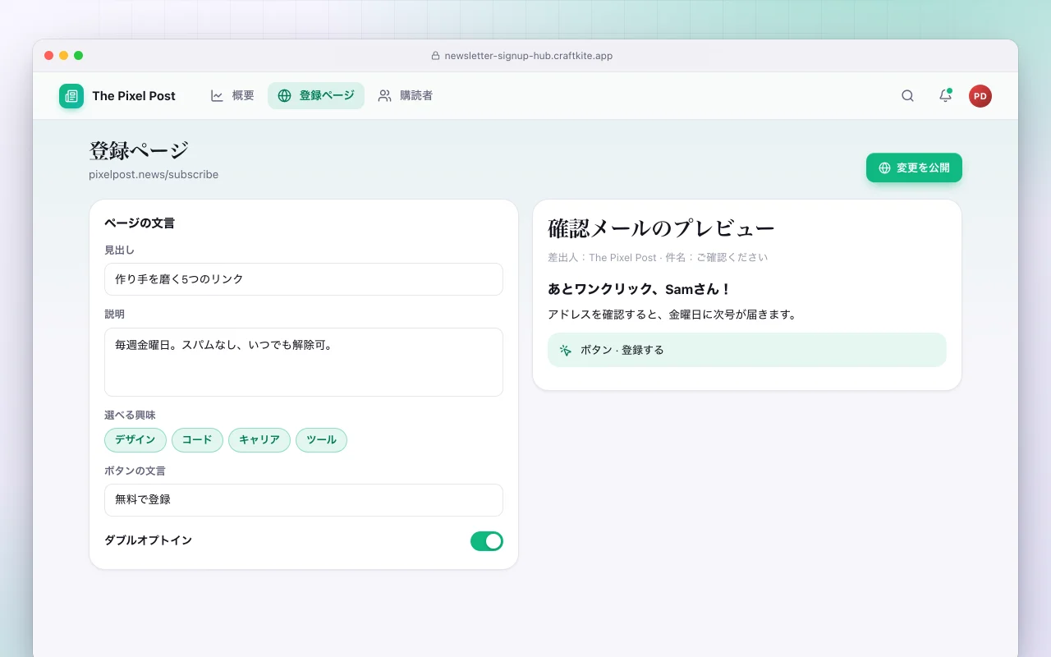Click the pixelpost.news/subscribe URL text
Screen dimensions: 1051x657
pyautogui.click(x=154, y=175)
